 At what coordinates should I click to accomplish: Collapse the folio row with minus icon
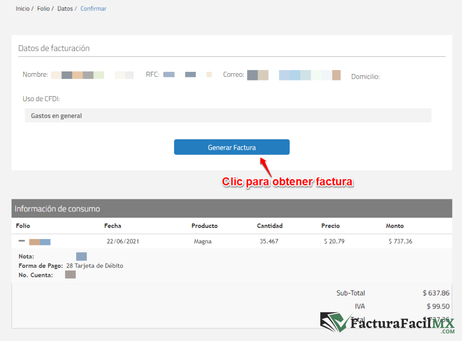[22, 241]
